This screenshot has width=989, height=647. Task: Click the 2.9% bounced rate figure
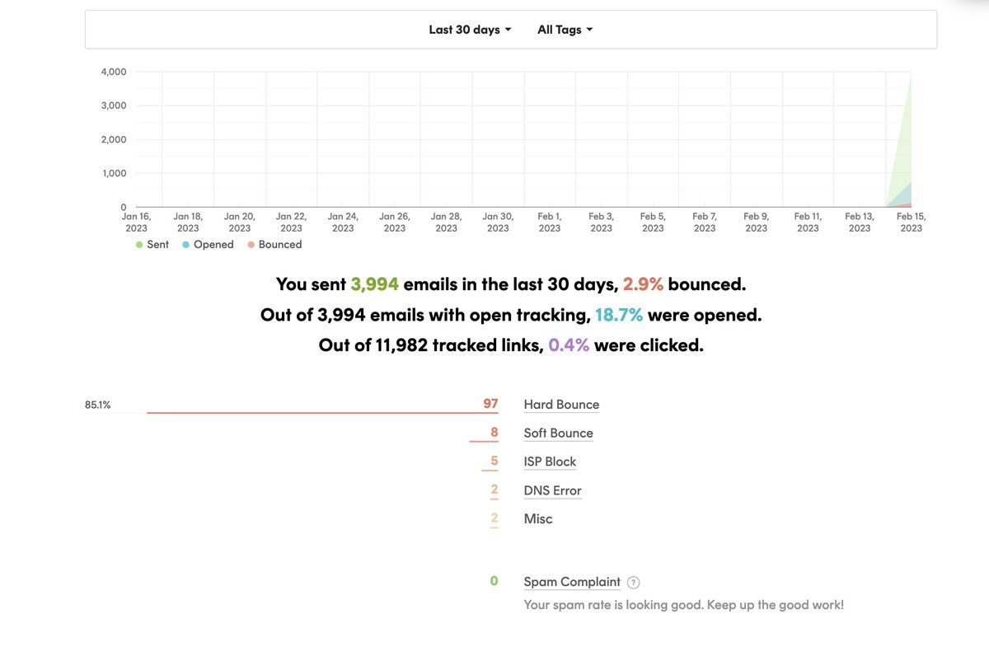(x=643, y=284)
